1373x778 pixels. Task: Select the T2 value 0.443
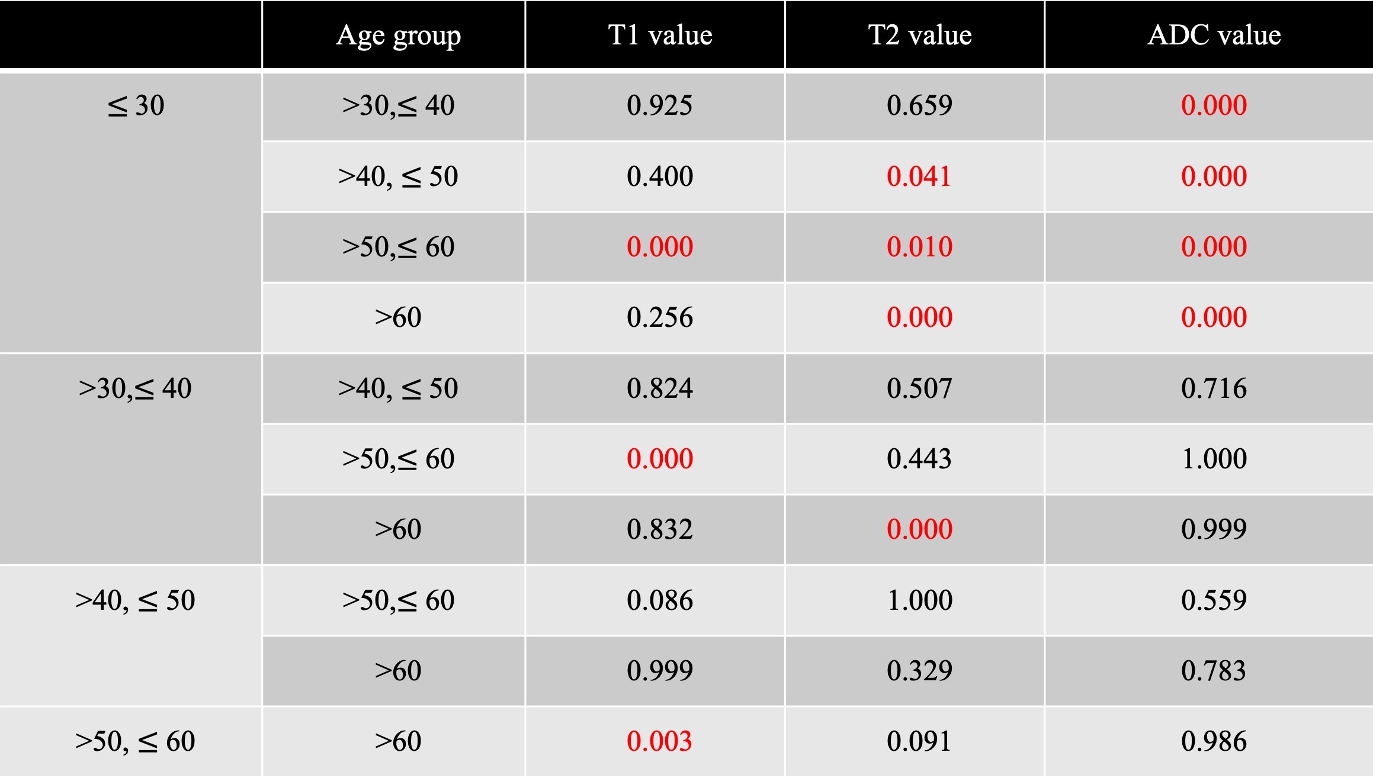tap(919, 459)
